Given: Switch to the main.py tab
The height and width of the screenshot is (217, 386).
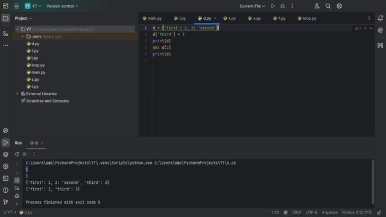Looking at the screenshot, I should [x=152, y=19].
